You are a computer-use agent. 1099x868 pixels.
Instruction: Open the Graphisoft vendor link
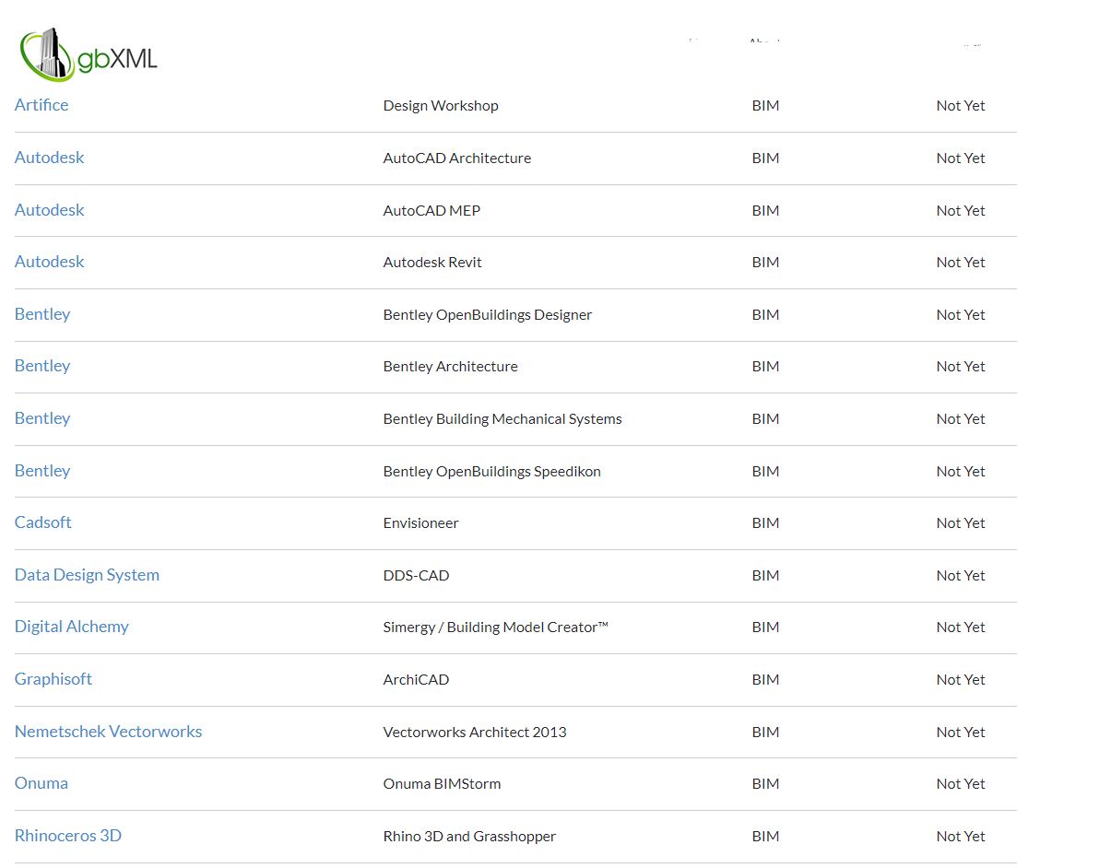pyautogui.click(x=53, y=679)
